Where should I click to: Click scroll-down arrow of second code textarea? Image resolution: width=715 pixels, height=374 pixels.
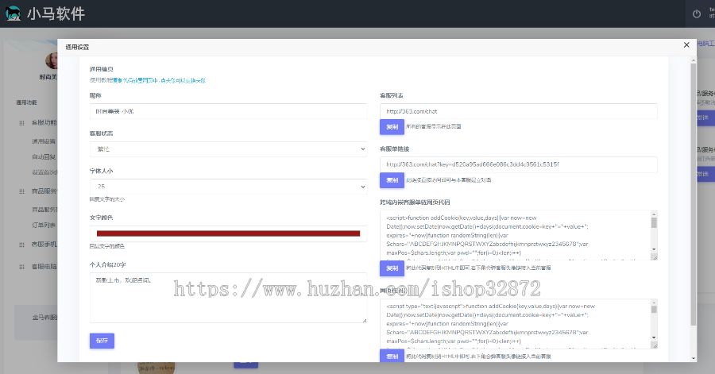click(654, 337)
